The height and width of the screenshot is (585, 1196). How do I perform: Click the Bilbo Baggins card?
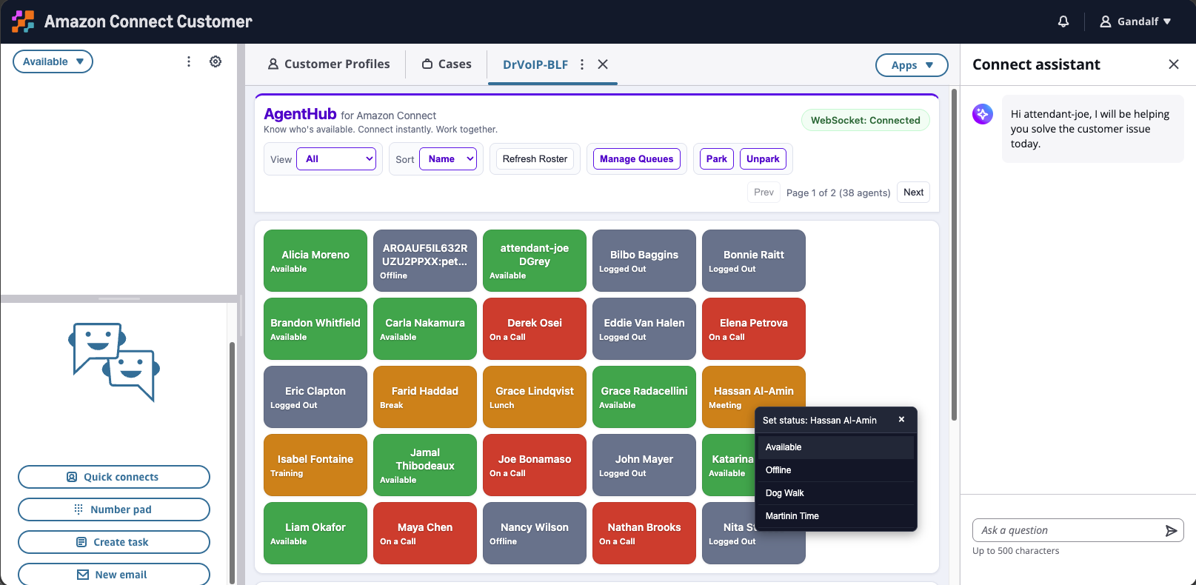(644, 261)
